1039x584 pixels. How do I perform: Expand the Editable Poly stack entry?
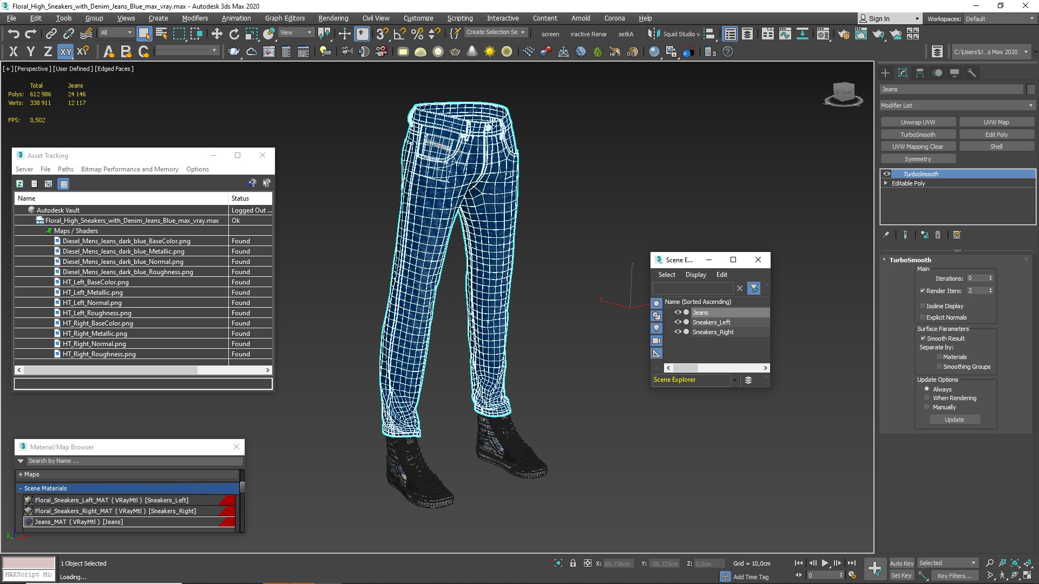[x=886, y=183]
